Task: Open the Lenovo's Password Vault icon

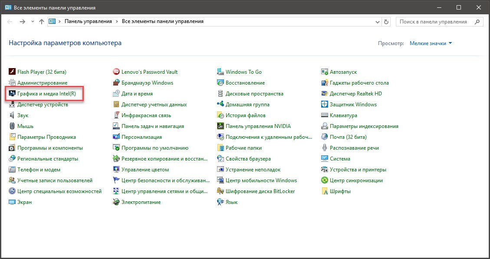Action: tap(116, 72)
